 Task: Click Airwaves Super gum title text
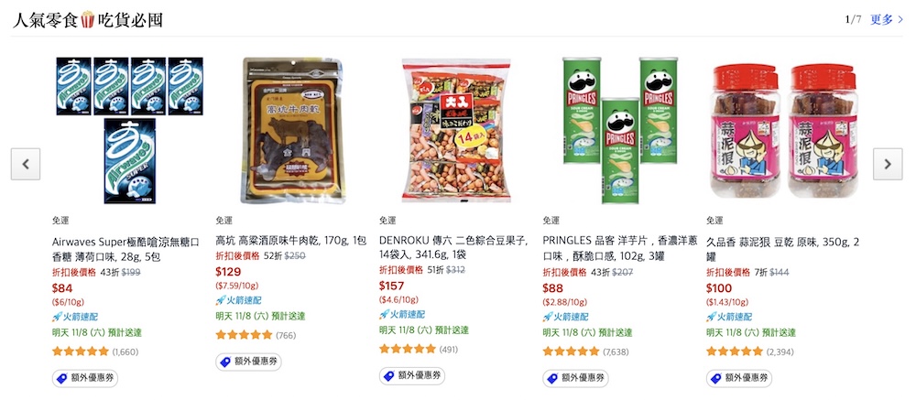126,249
